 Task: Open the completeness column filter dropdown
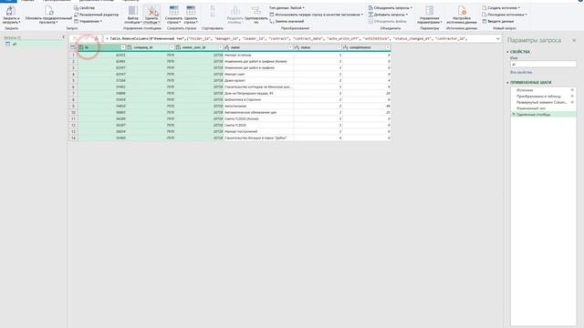point(388,47)
